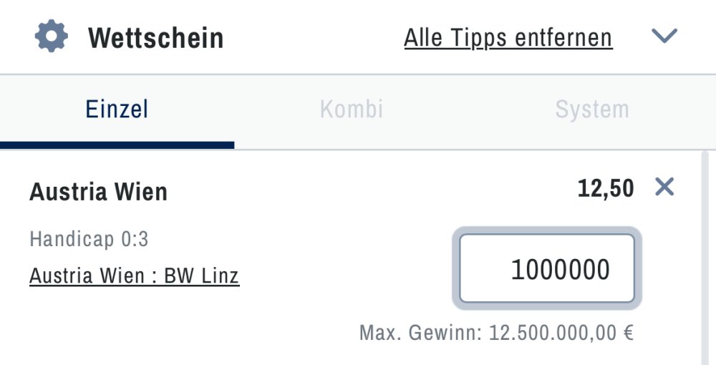Click the vertical scrollbar on the right edge
The height and width of the screenshot is (365, 716).
[x=705, y=258]
